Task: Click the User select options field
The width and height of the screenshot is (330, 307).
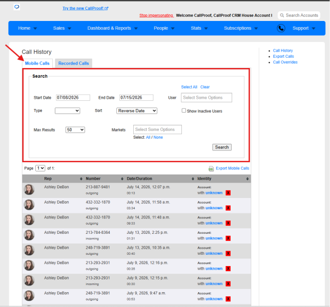Action: [x=207, y=98]
